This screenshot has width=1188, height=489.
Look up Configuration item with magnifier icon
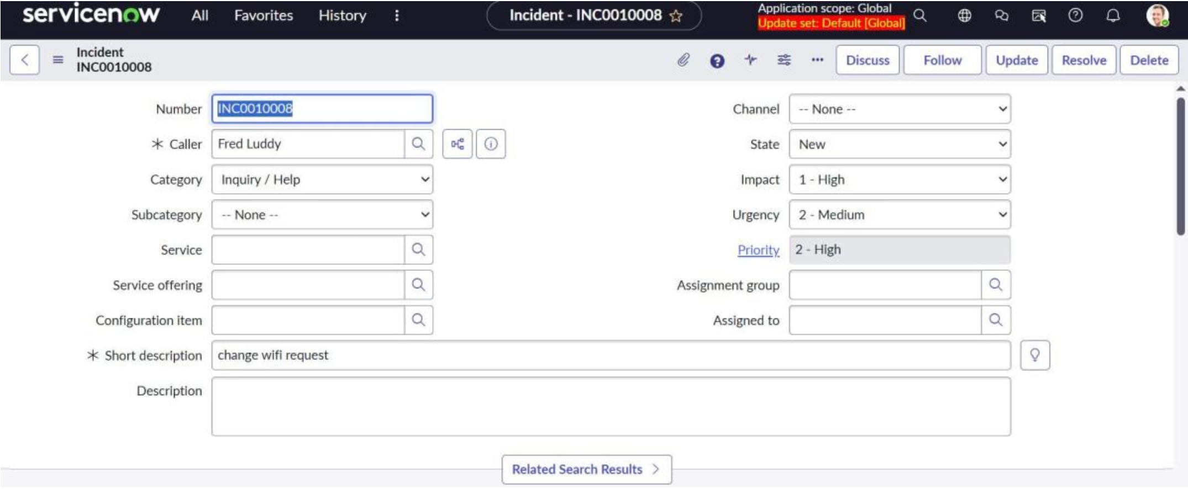coord(418,320)
